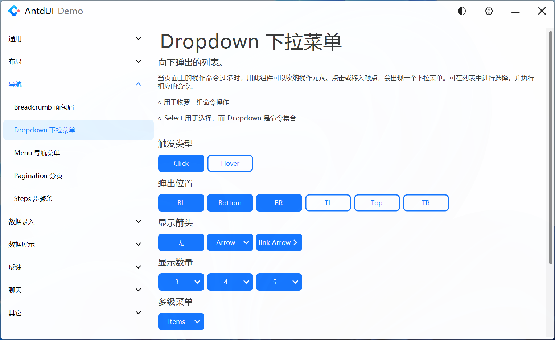Switch trigger type to Hover
This screenshot has width=555, height=340.
230,163
